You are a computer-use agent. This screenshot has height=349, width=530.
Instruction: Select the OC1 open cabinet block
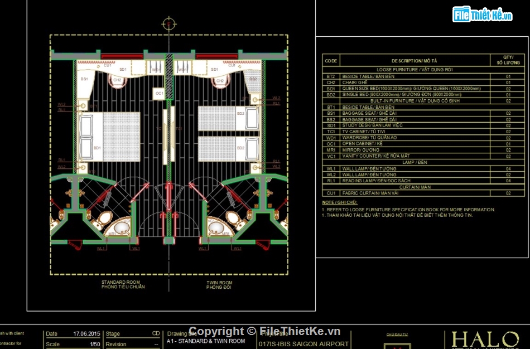click(160, 94)
